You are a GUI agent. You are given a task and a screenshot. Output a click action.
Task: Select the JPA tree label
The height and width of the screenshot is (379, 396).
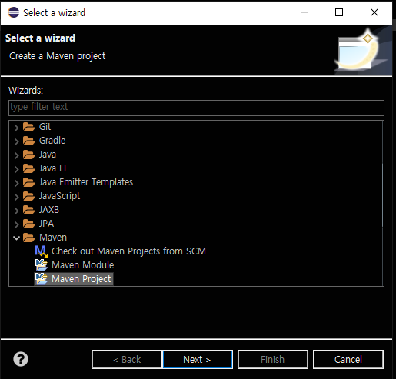click(x=46, y=224)
